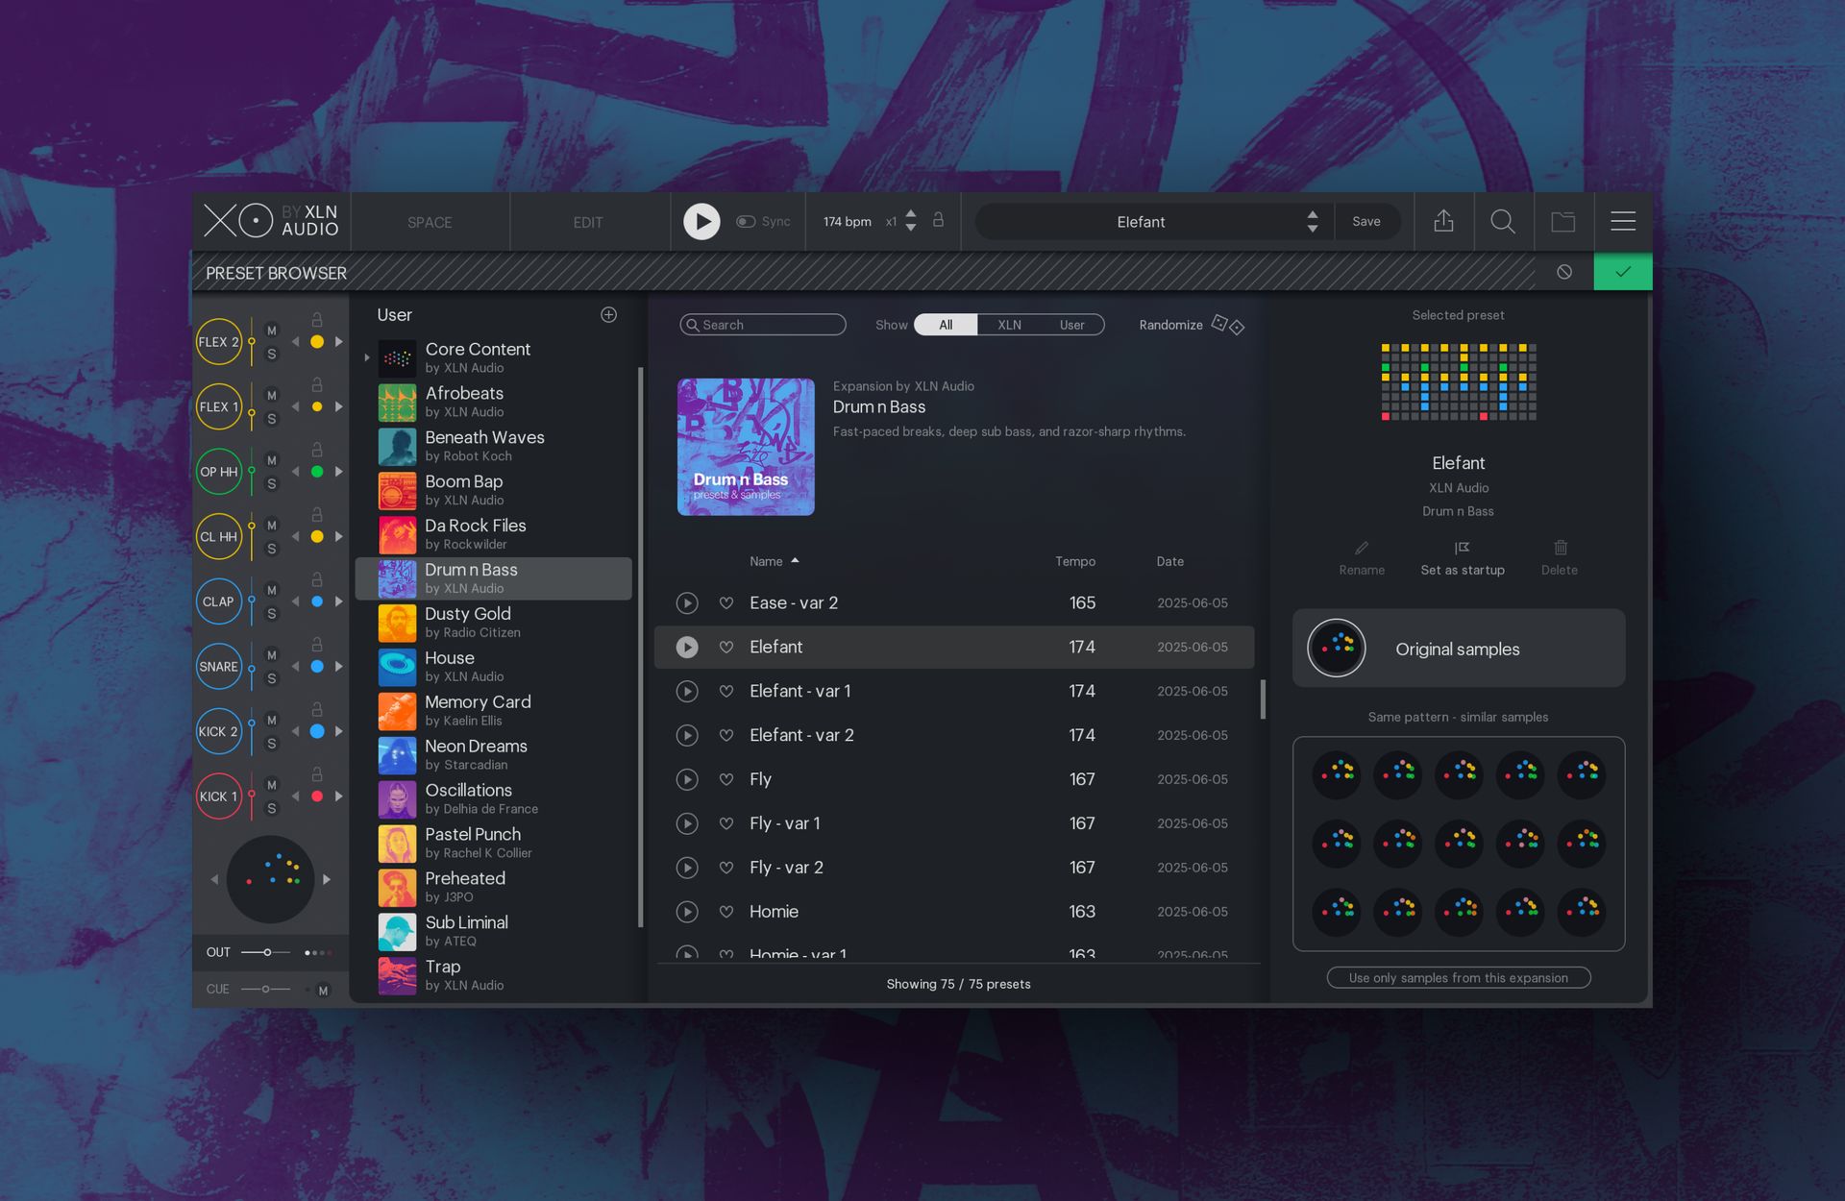The image size is (1845, 1201).
Task: Click the tempo multiplier stepper arrows
Action: coord(910,222)
